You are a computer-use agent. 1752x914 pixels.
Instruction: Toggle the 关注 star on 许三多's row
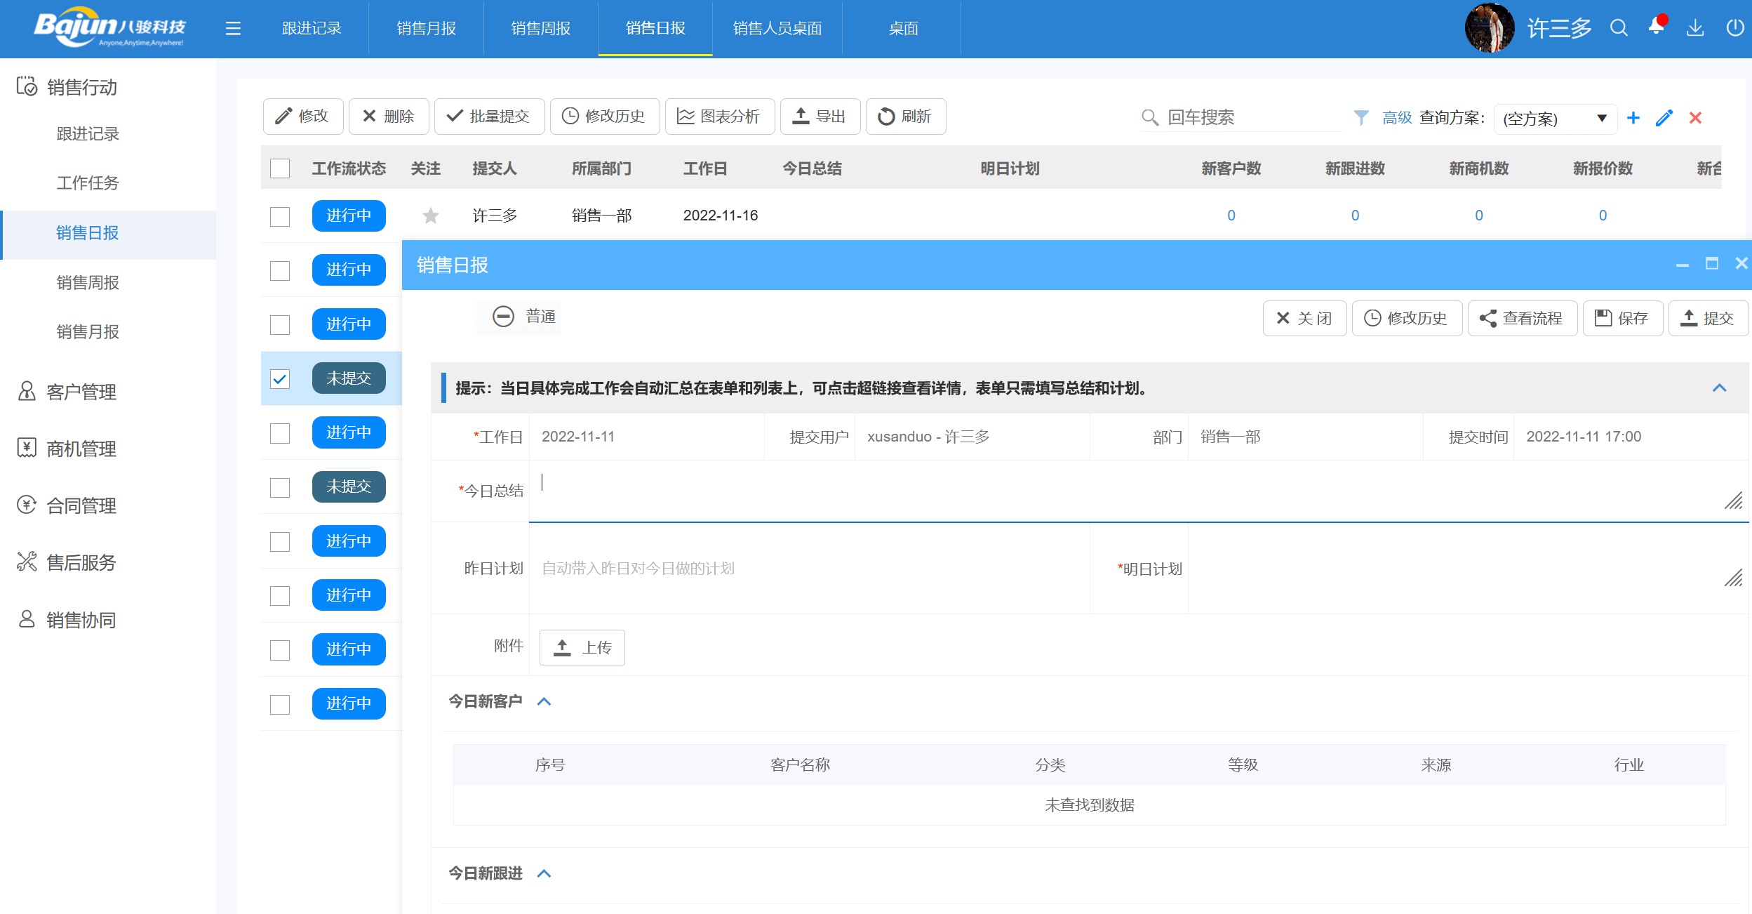429,216
